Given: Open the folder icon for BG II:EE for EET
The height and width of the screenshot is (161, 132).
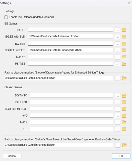Looking at the screenshot, I should [x=124, y=50].
